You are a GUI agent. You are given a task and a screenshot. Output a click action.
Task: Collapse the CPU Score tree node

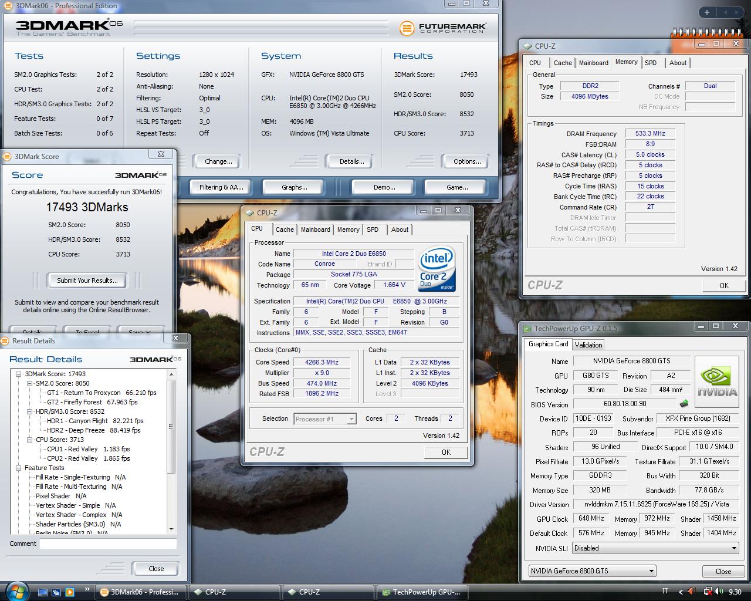coord(30,440)
